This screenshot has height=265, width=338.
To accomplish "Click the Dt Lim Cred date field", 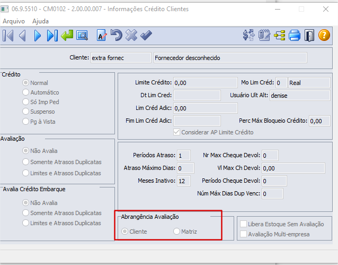I will point(197,95).
